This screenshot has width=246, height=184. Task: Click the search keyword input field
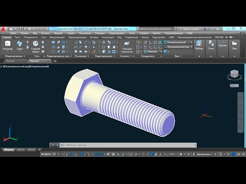[157, 29]
